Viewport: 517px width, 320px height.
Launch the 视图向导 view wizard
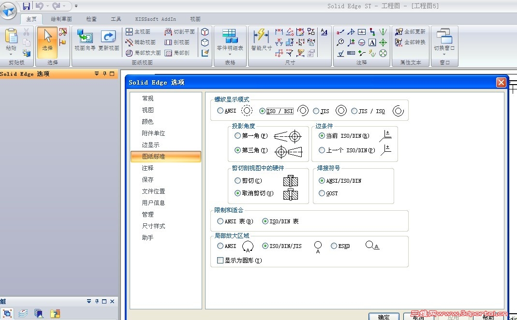(85, 40)
